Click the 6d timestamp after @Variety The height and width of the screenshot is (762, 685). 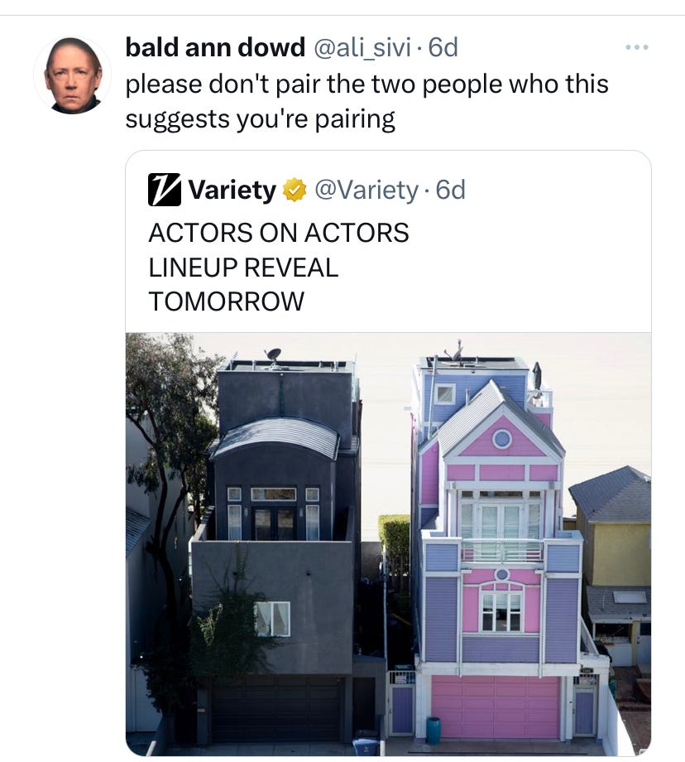point(451,190)
